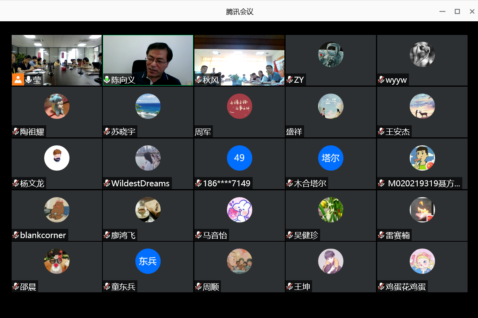Click the muted mic icon for WildestDreams
This screenshot has height=318, width=478.
(x=107, y=183)
